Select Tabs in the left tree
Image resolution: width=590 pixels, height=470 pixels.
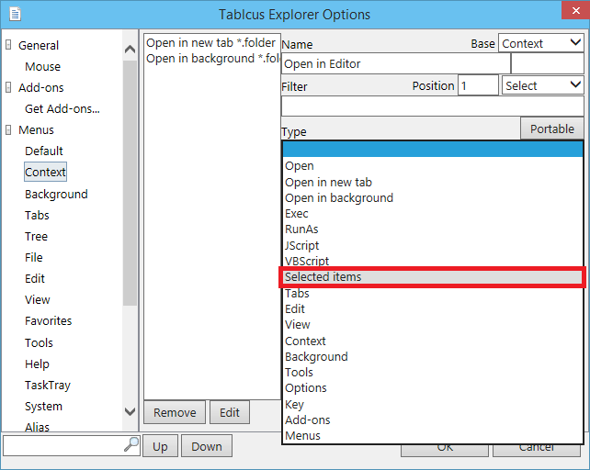[x=37, y=215]
